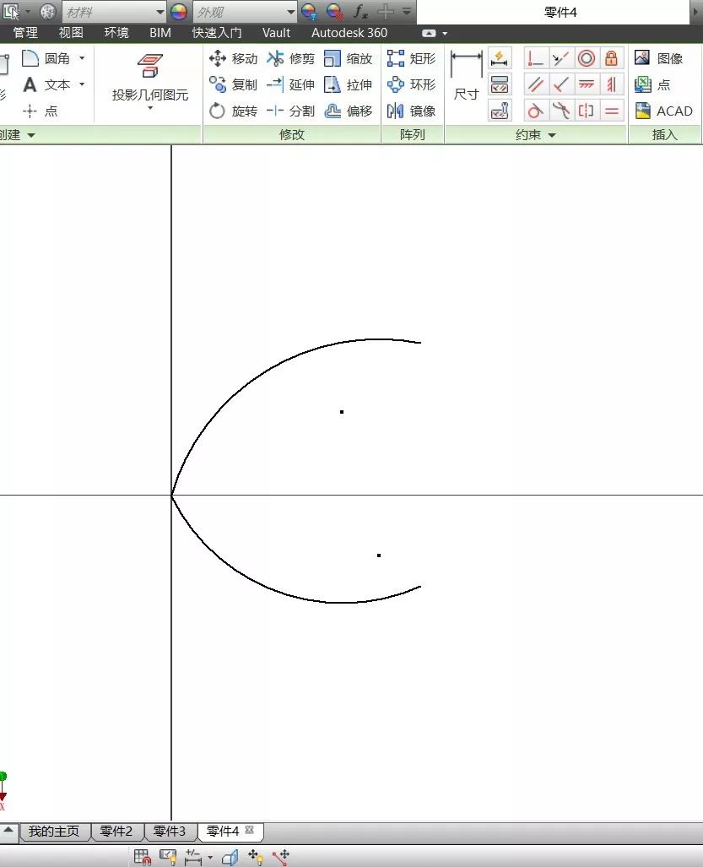
Task: Toggle dimension input in status bar
Action: 193,857
